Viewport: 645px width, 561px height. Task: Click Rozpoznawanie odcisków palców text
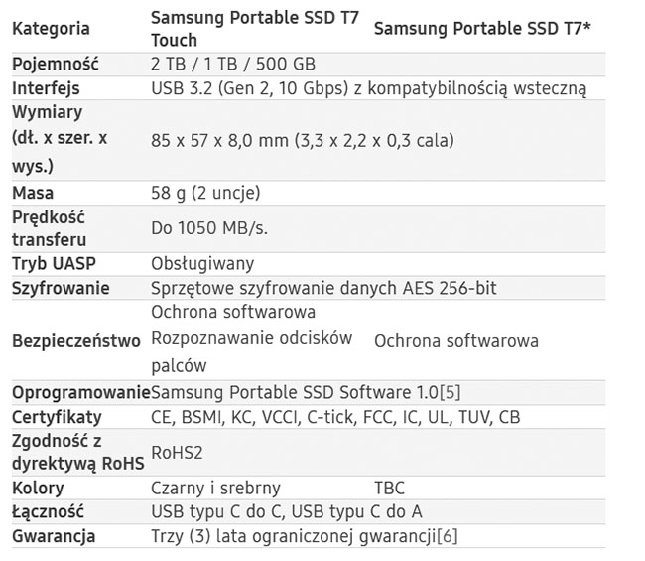coord(251,351)
